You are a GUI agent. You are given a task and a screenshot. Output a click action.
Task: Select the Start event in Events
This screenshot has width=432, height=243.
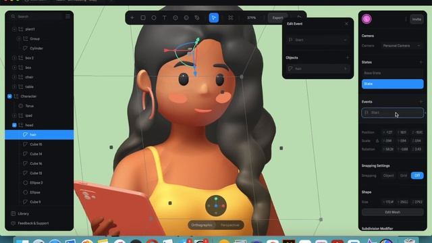393,113
